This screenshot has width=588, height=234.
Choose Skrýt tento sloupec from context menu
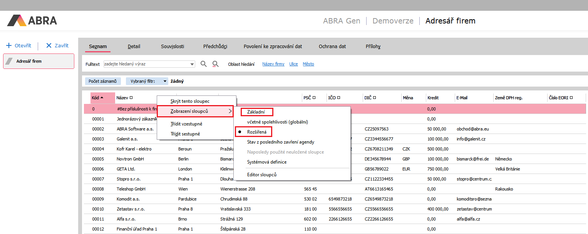pyautogui.click(x=190, y=101)
